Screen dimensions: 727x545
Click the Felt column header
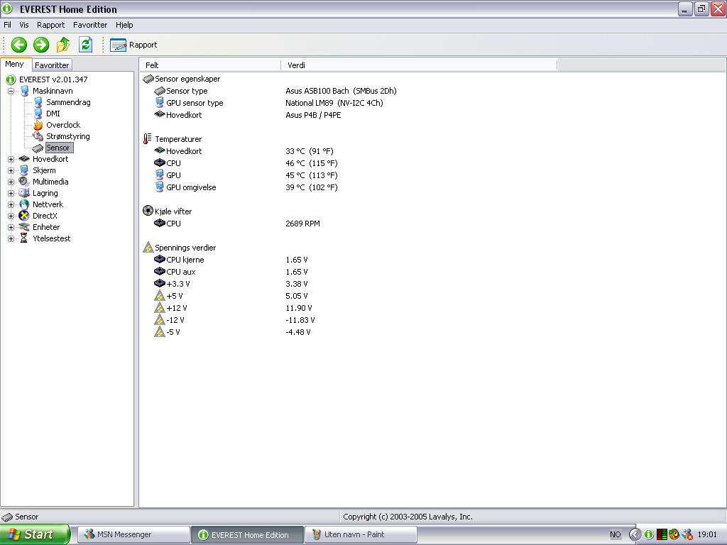click(210, 65)
